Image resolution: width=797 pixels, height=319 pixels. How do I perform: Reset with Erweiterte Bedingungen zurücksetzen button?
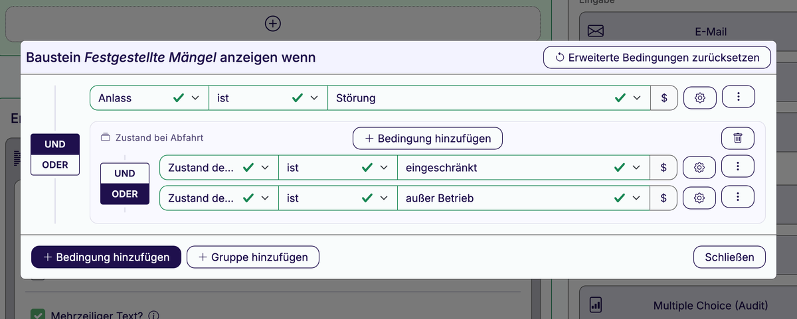[657, 57]
